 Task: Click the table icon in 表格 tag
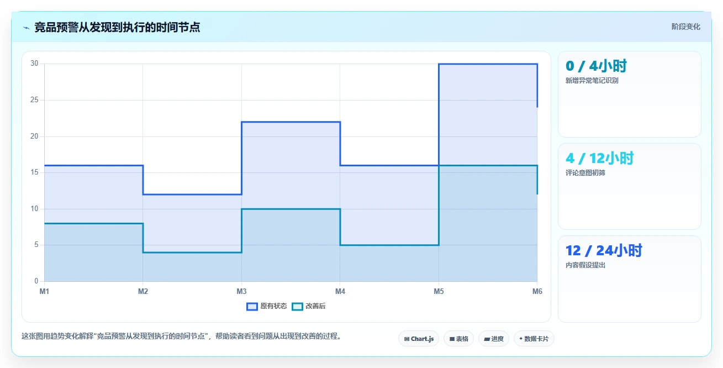tap(452, 339)
